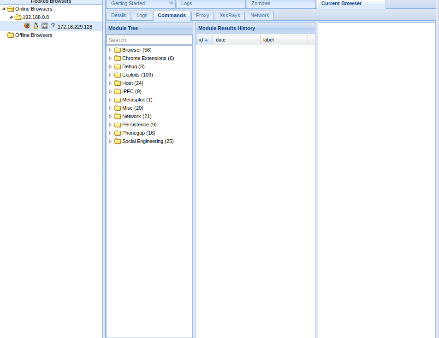Select the Offline Browsers label

click(x=34, y=36)
